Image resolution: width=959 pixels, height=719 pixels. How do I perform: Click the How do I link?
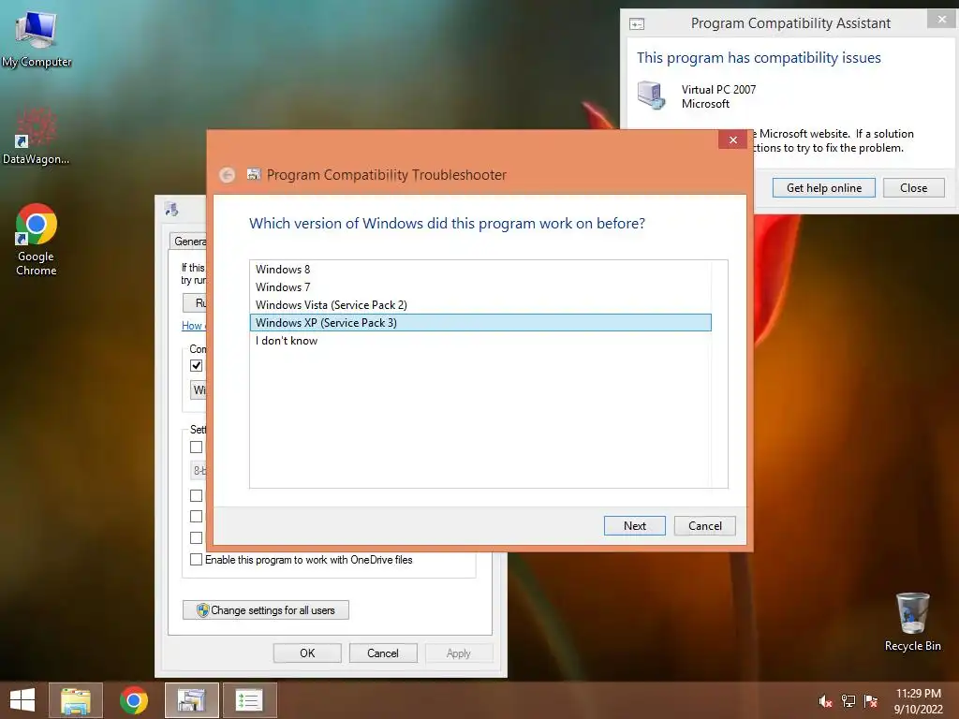pyautogui.click(x=193, y=326)
